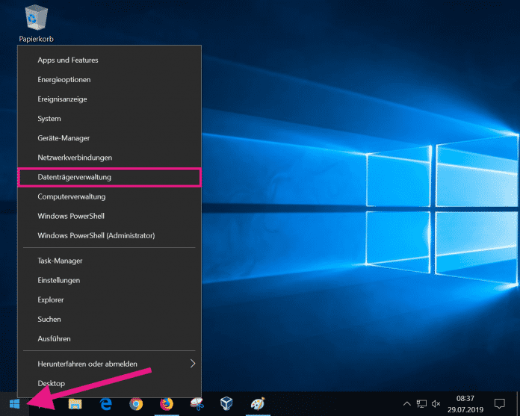Show hidden system tray icons
This screenshot has height=416, width=520.
click(x=407, y=404)
